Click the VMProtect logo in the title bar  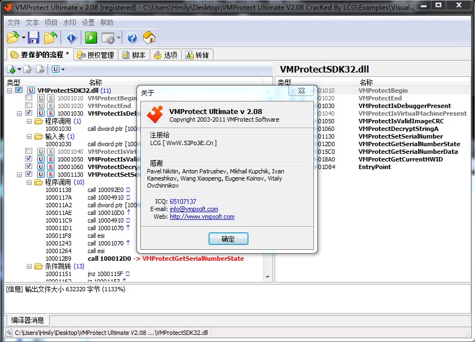coord(8,7)
